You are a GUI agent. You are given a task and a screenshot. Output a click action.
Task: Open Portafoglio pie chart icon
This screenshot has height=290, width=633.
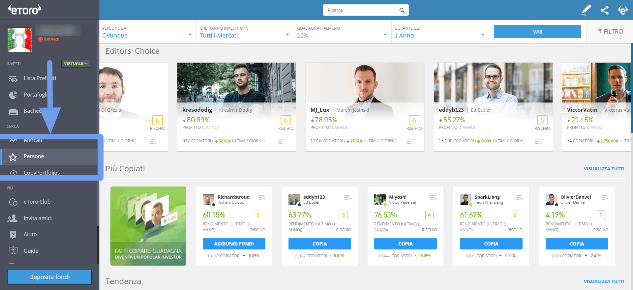(13, 95)
